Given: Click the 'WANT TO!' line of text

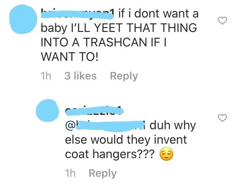Looking at the screenshot, I should tap(70, 57).
